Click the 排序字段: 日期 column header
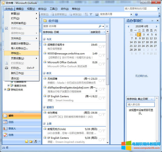This screenshot has height=152, width=162. (66, 32)
